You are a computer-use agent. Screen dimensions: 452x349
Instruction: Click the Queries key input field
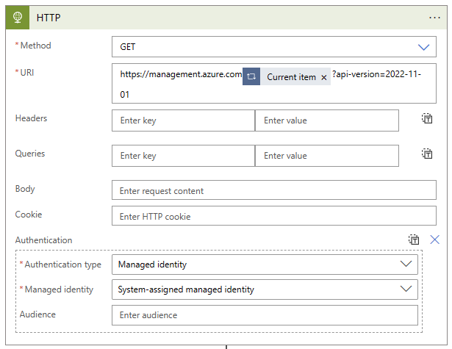click(x=183, y=156)
